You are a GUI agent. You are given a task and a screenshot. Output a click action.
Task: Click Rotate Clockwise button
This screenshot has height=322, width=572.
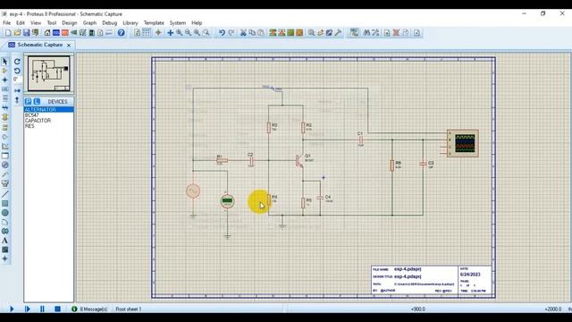click(x=17, y=62)
